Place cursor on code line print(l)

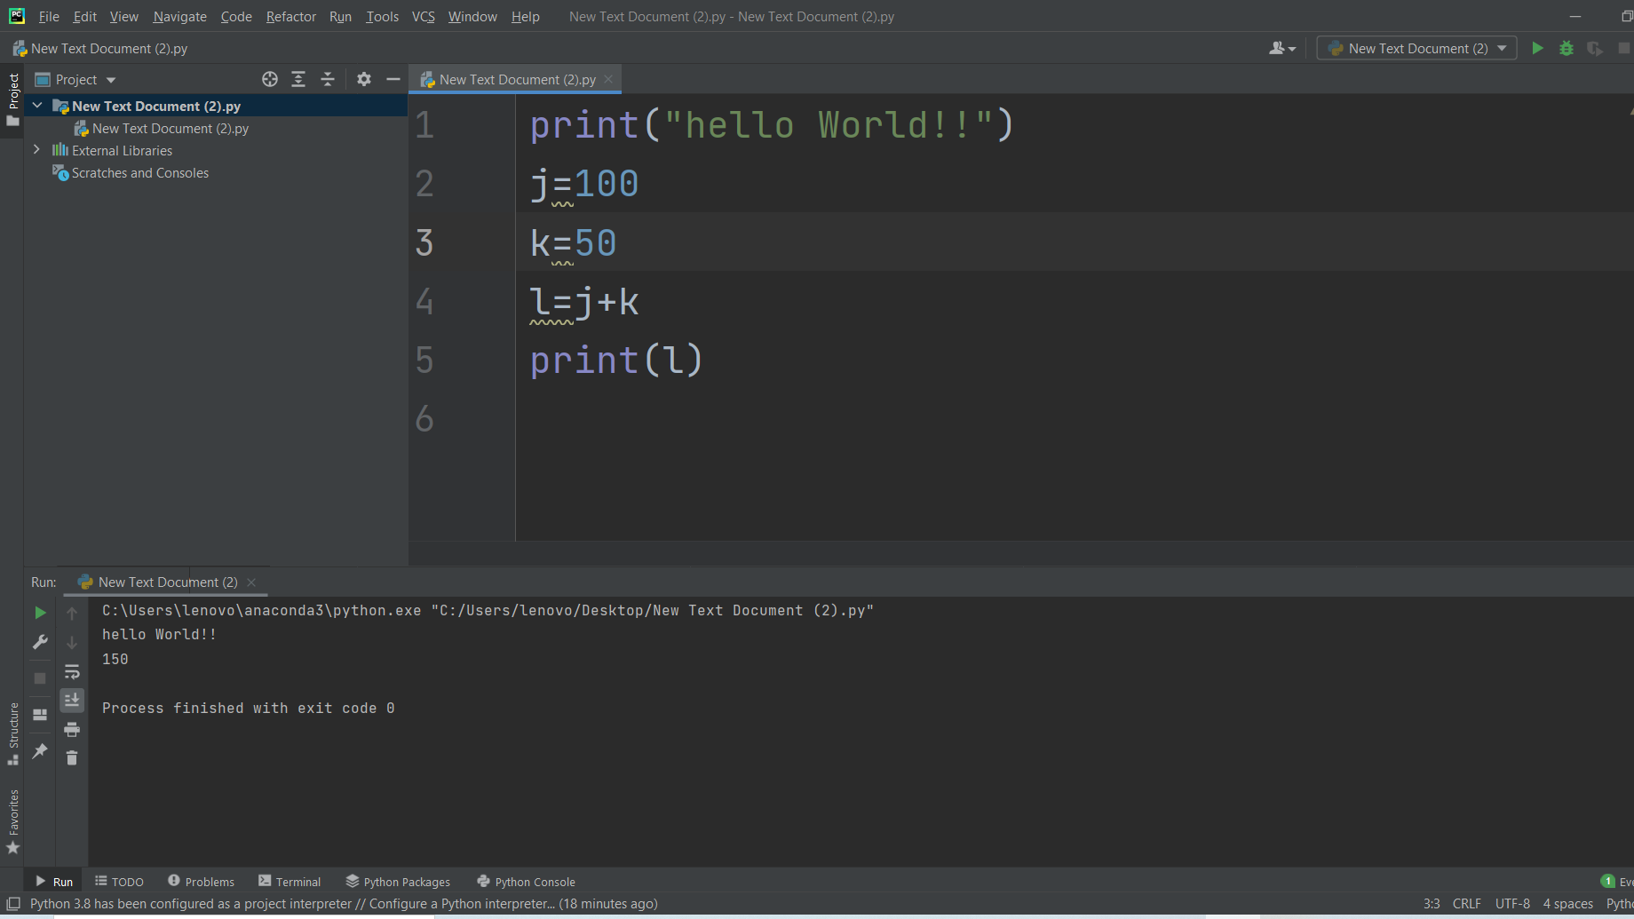click(616, 360)
